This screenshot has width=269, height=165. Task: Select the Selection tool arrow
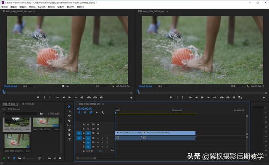[x=69, y=107]
